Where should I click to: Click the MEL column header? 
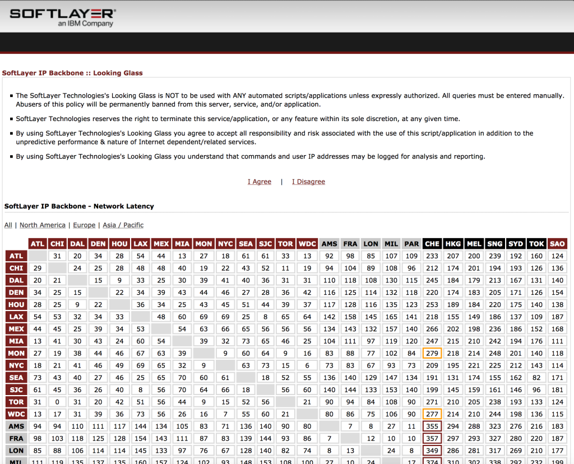point(474,244)
